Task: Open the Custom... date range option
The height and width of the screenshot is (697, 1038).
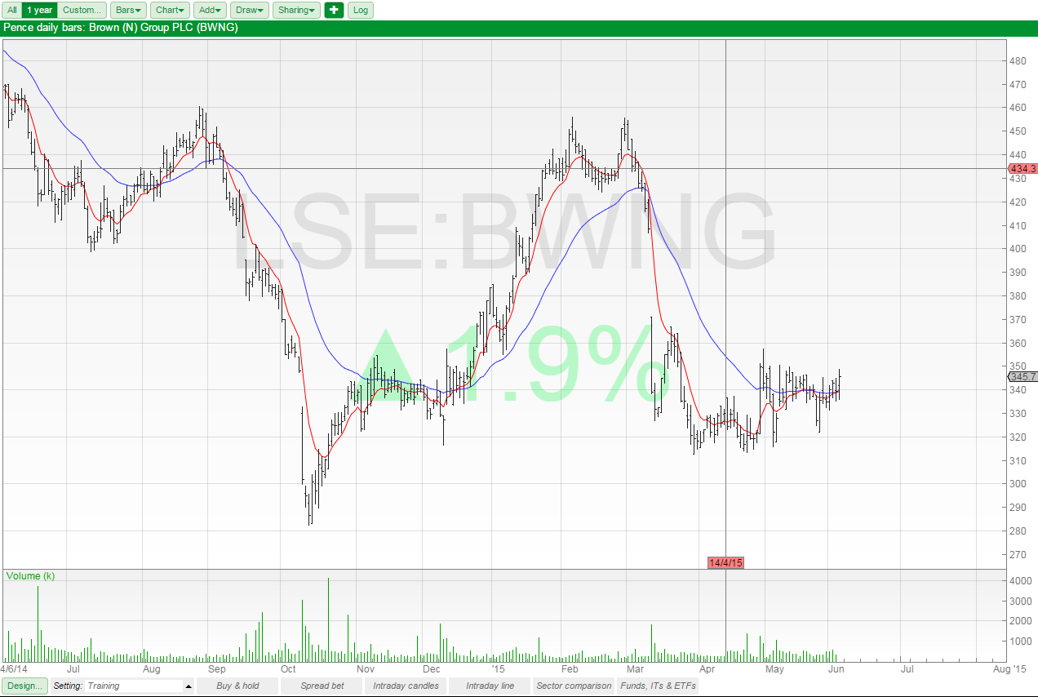Action: [x=82, y=10]
